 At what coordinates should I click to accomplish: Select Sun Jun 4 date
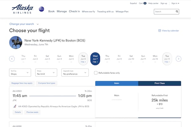pyautogui.click(x=59, y=59)
